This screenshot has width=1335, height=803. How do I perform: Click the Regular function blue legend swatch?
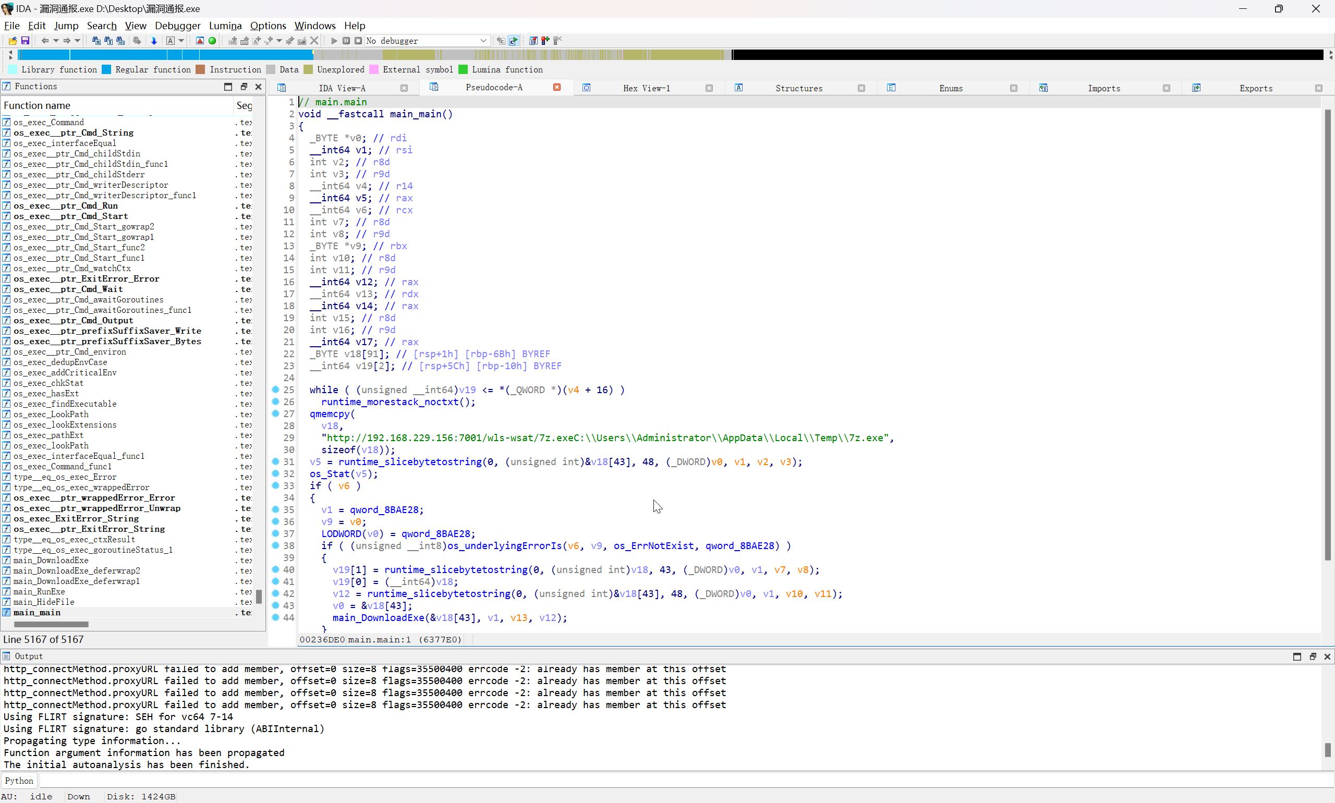106,69
